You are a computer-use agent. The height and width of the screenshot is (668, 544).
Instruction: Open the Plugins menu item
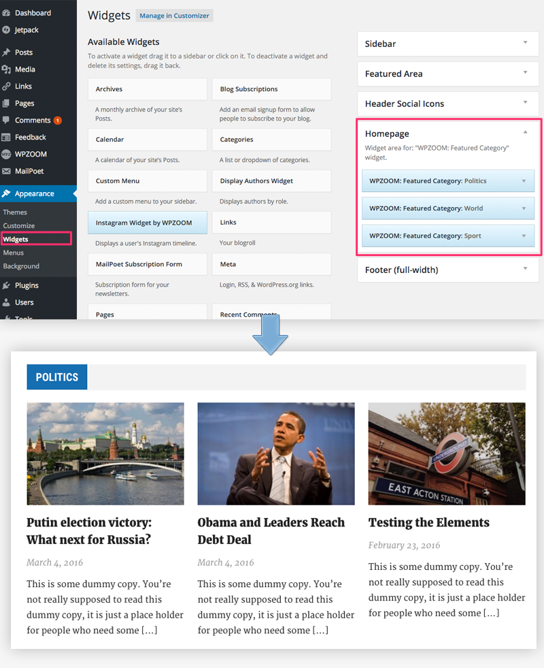pyautogui.click(x=27, y=285)
